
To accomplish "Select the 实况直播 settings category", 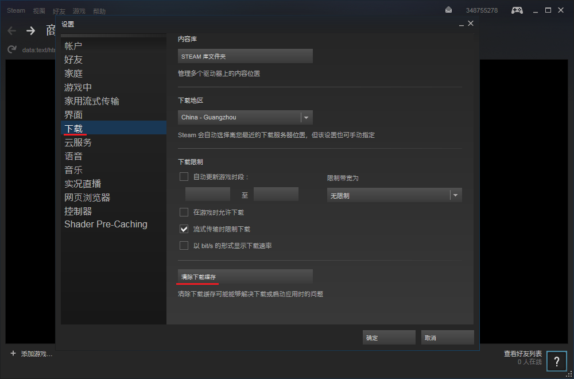I will (114, 184).
